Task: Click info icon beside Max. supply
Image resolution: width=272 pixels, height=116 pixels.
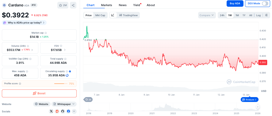Action: click(27, 71)
